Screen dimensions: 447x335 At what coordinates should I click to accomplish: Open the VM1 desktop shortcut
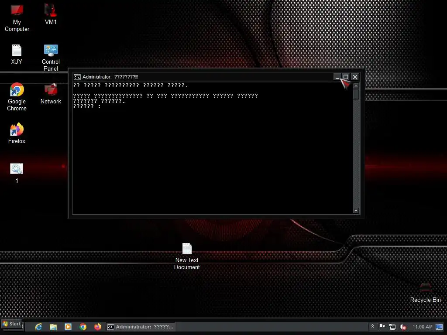point(51,14)
